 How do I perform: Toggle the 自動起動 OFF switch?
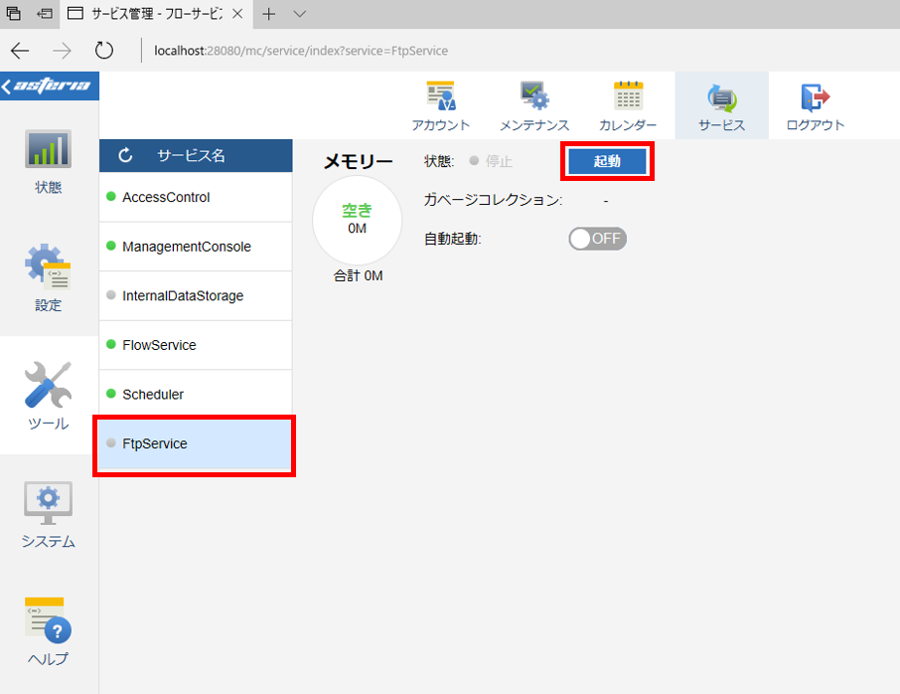[x=597, y=239]
